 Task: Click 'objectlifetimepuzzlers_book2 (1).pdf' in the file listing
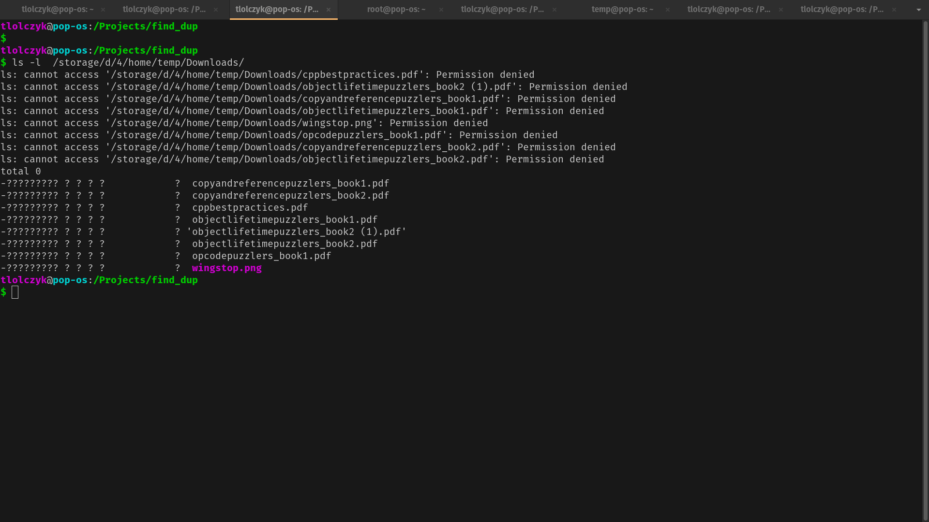[297, 232]
